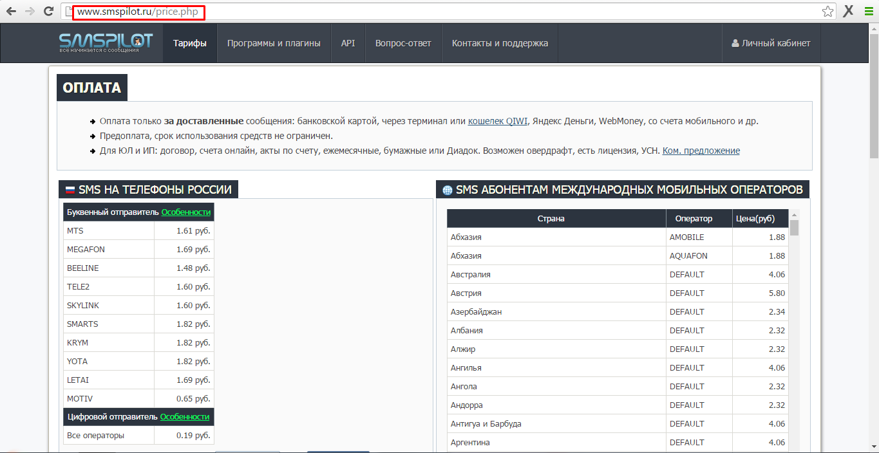Image resolution: width=879 pixels, height=453 pixels.
Task: Select the BEELINE operator row
Action: (x=138, y=268)
